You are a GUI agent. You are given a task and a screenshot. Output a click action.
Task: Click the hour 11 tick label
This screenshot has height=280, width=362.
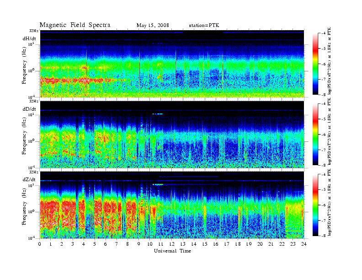click(x=161, y=244)
